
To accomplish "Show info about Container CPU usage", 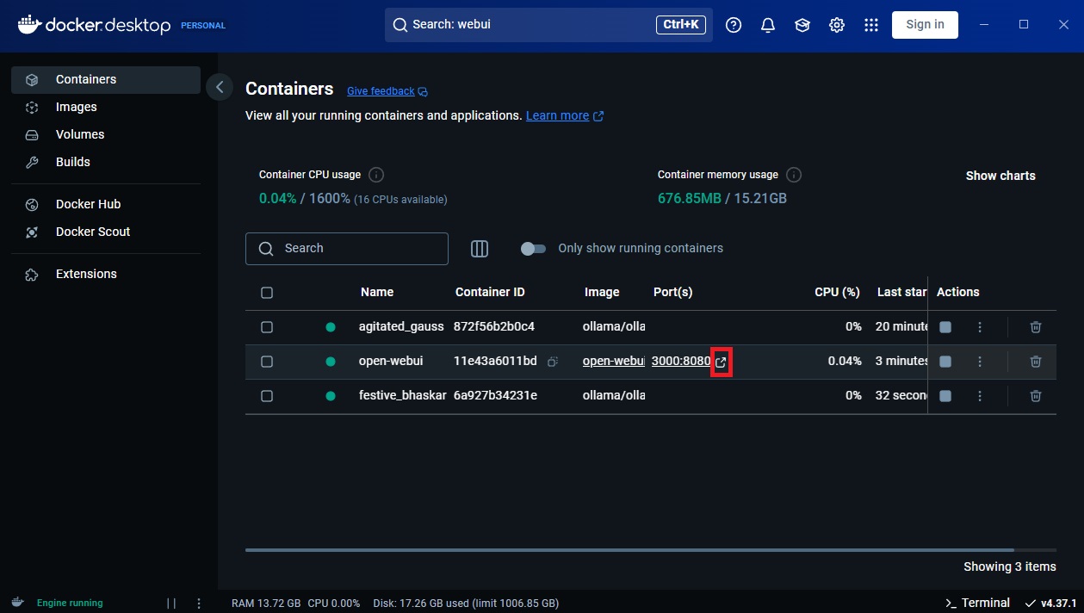I will click(376, 175).
